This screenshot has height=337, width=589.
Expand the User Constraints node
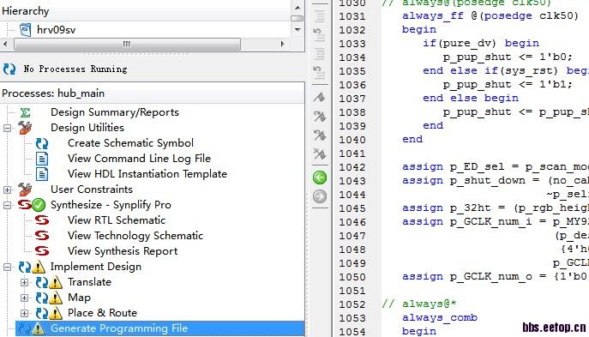pos(7,190)
